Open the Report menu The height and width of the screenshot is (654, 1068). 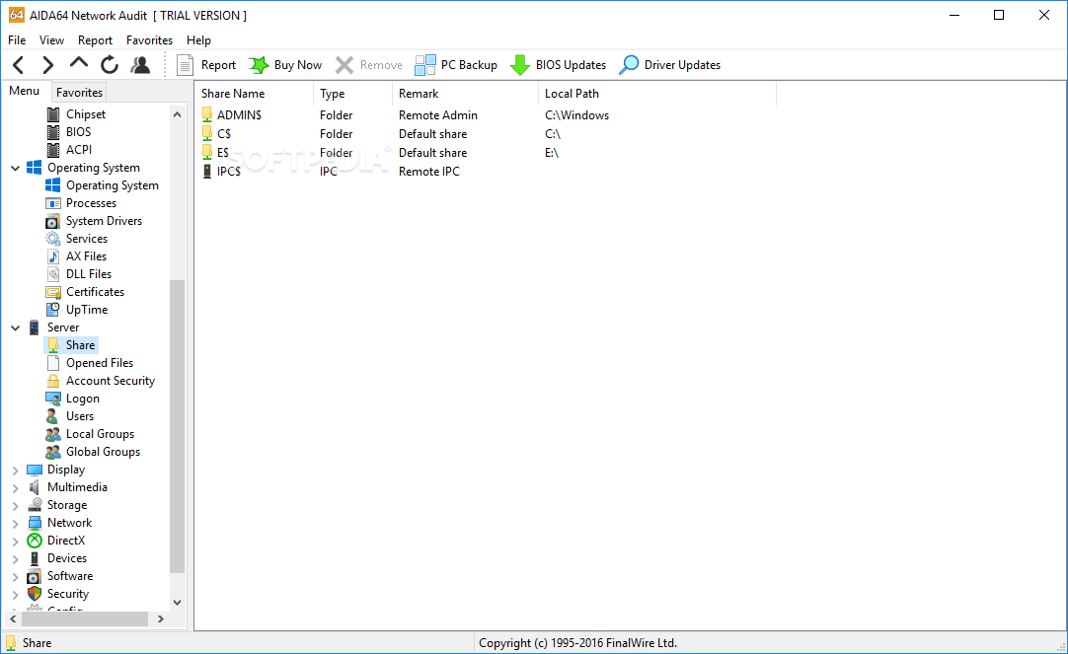coord(95,40)
